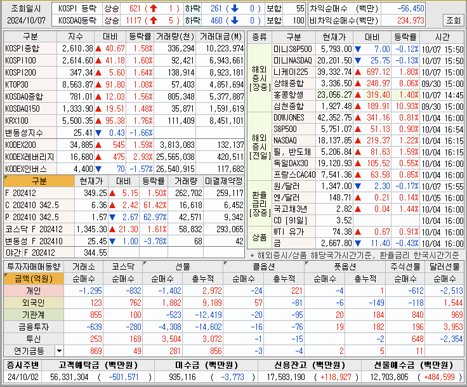Select the 니케이225 row
Image resolution: width=467 pixels, height=387 pixels.
click(368, 72)
